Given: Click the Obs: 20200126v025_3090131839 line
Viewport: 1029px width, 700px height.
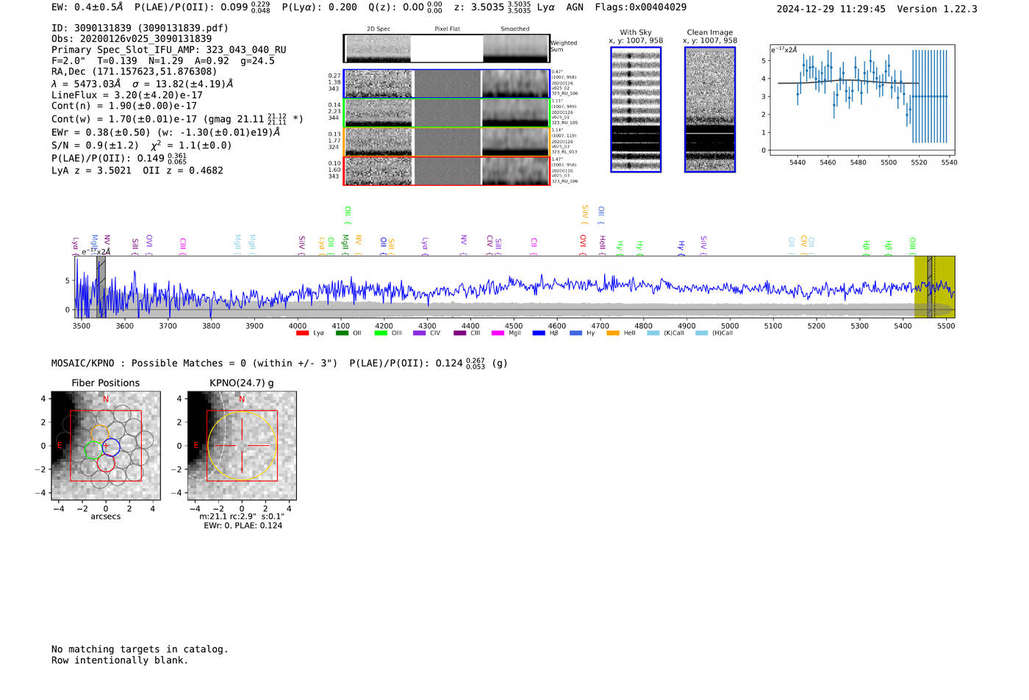Looking at the screenshot, I should 132,39.
